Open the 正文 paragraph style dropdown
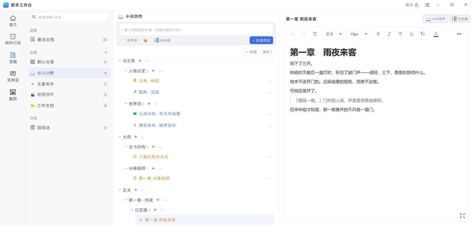 point(334,34)
